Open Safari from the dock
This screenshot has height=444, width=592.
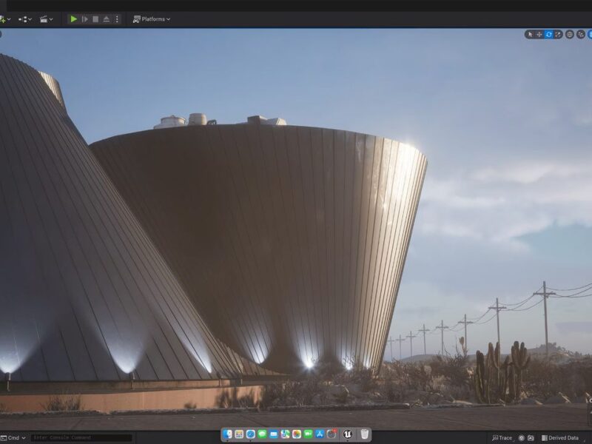pyautogui.click(x=251, y=434)
